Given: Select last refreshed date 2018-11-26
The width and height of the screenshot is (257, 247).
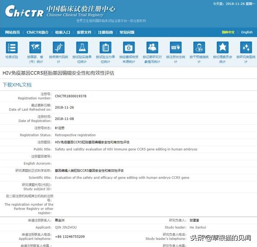Looking at the screenshot, I should click(65, 107).
